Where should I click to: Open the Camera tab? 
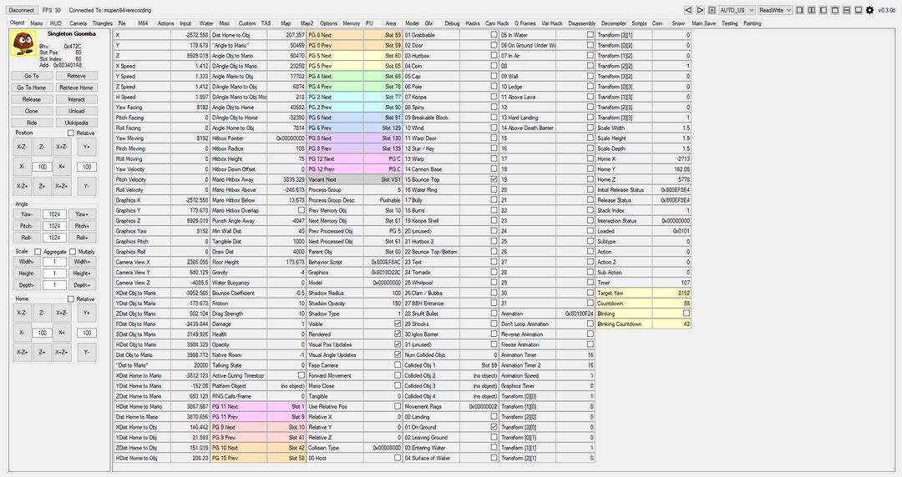[79, 23]
